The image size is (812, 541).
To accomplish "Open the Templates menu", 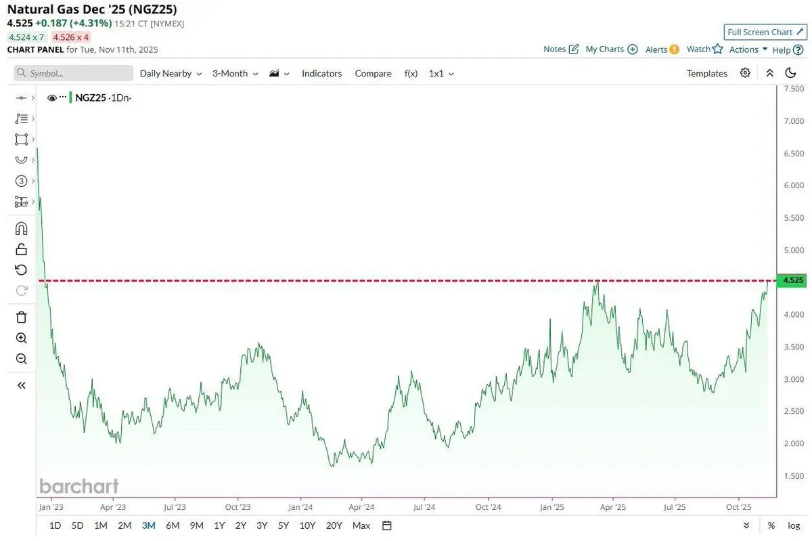I will (707, 73).
